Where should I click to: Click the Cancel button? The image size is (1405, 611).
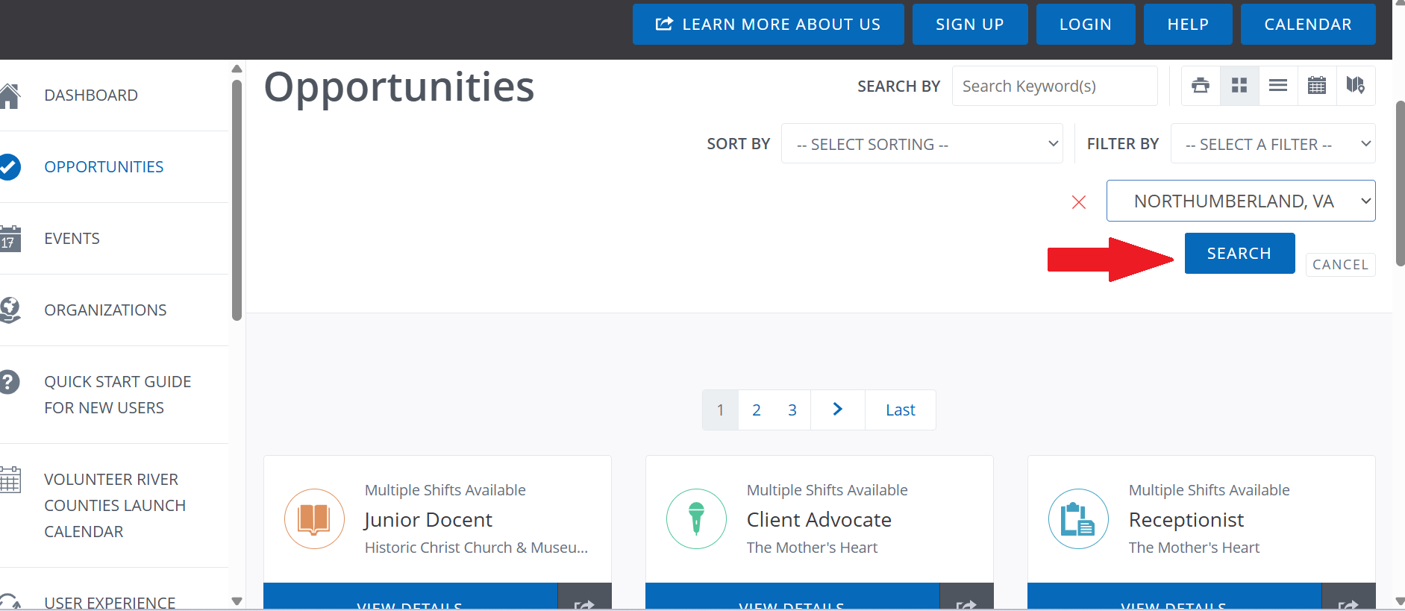tap(1340, 265)
